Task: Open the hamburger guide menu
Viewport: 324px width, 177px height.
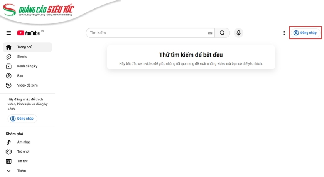Action: pos(8,33)
